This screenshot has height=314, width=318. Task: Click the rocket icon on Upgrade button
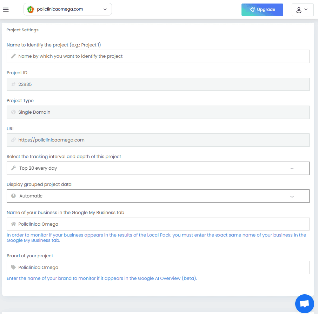252,10
